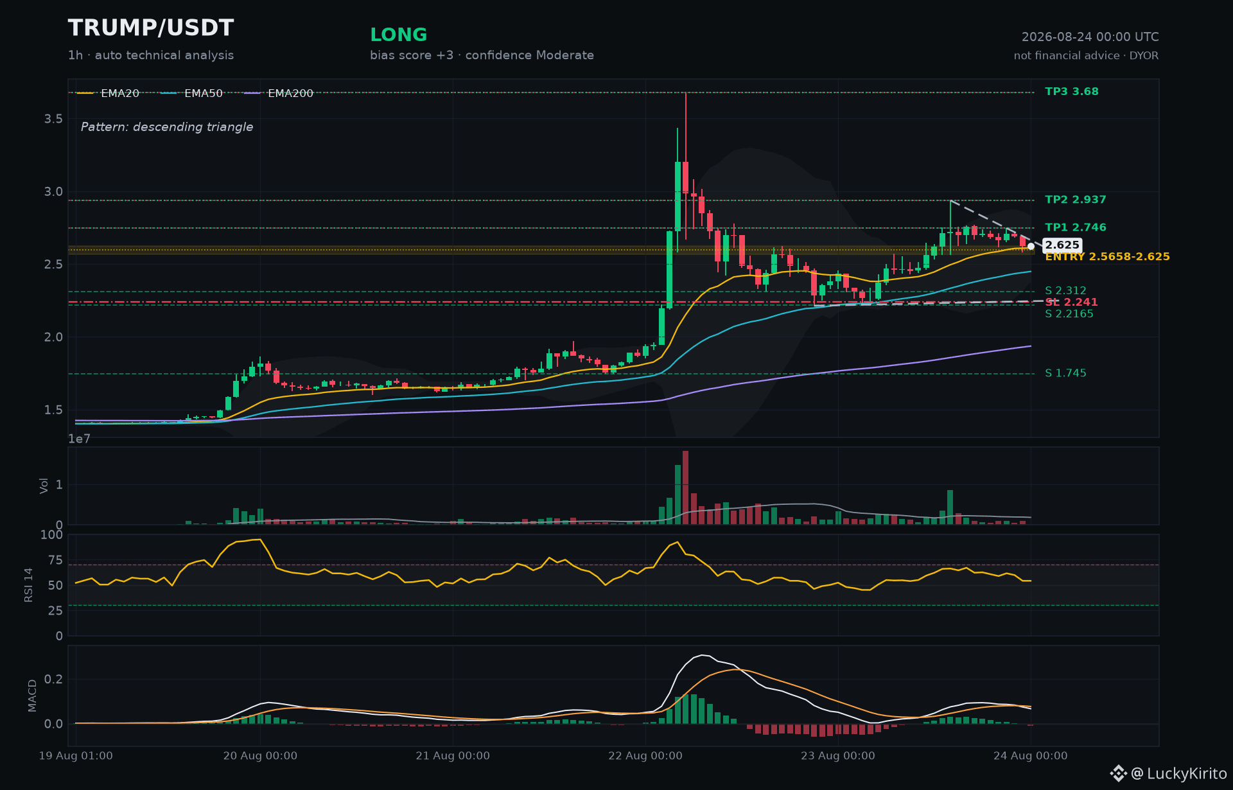The image size is (1233, 790).
Task: Click the tallest red volume bar
Action: tap(686, 487)
